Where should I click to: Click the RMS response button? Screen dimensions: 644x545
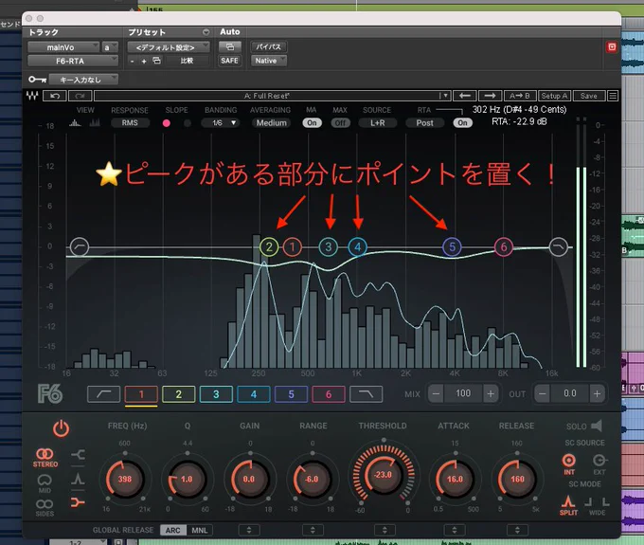pos(130,122)
